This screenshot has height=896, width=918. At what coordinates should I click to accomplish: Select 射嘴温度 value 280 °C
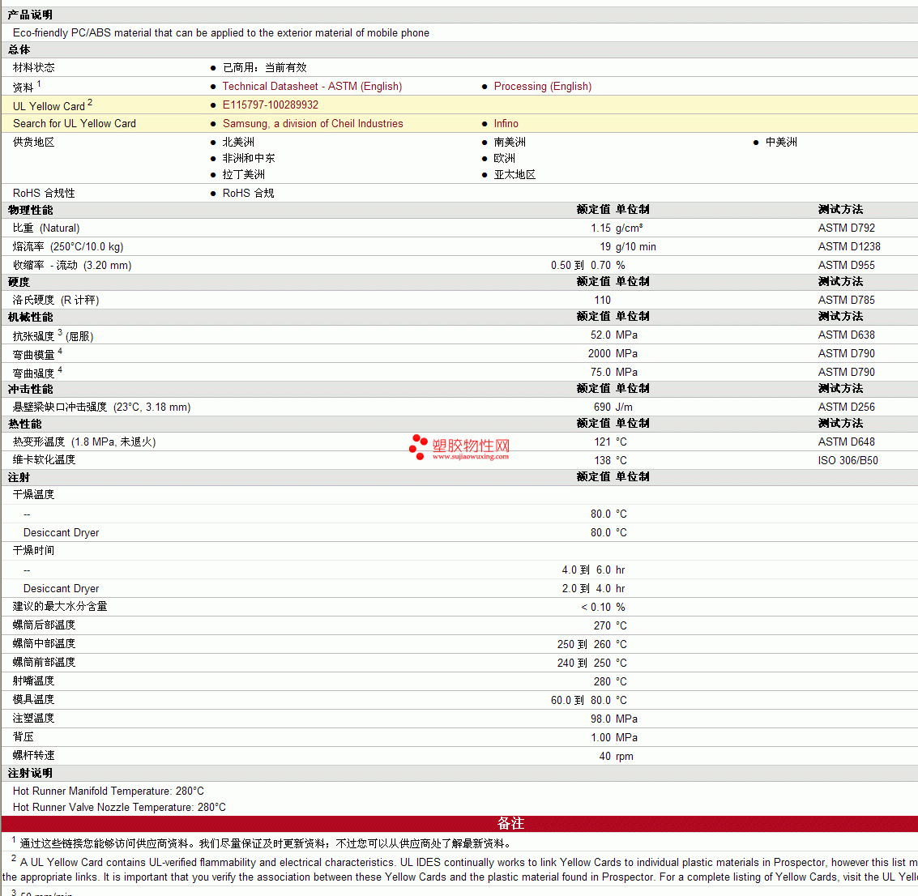tap(610, 682)
